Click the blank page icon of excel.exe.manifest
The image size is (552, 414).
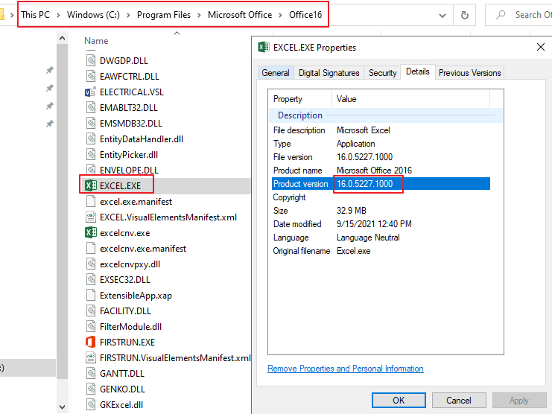click(x=91, y=201)
